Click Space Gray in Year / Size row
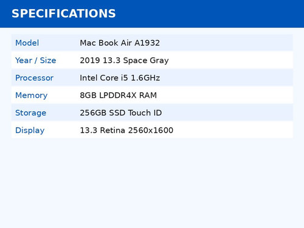The image size is (304, 228). click(x=146, y=61)
